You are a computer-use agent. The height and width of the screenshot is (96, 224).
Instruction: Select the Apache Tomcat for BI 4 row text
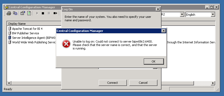click(27, 29)
